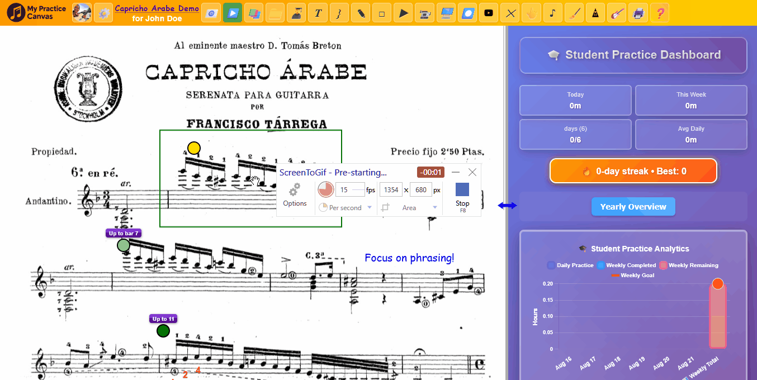The image size is (757, 380).
Task: Click the printer toolbar icon
Action: tap(638, 12)
